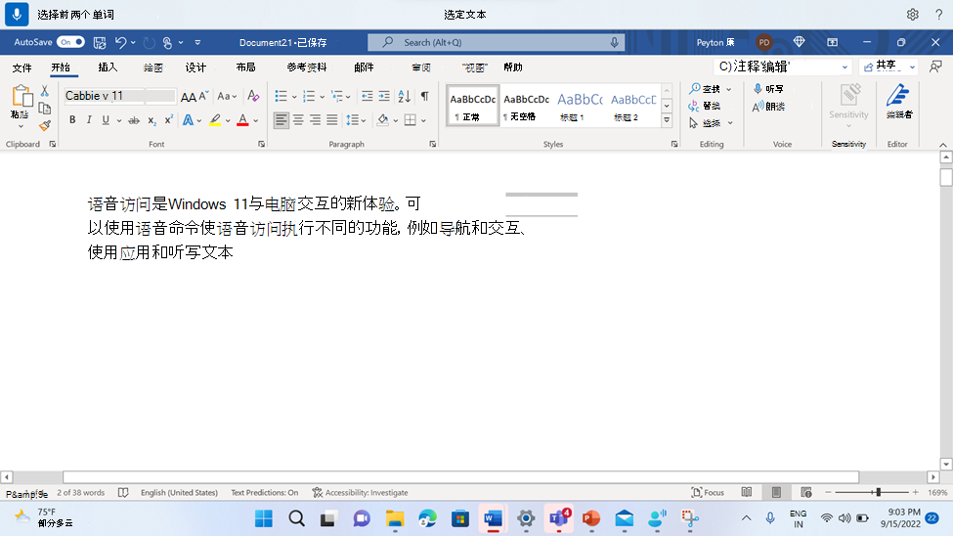Click Read Aloud in Voice group
Image resolution: width=953 pixels, height=536 pixels.
click(x=768, y=107)
